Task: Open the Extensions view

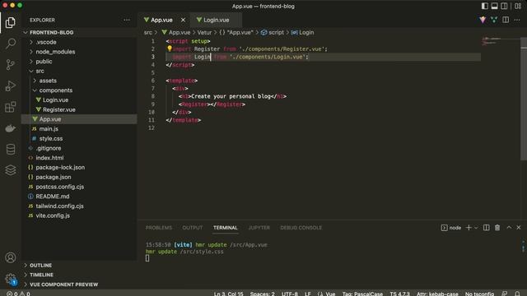Action: pyautogui.click(x=11, y=107)
